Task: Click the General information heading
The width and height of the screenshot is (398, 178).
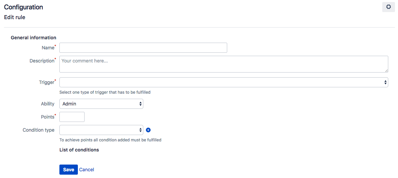Action: [34, 38]
